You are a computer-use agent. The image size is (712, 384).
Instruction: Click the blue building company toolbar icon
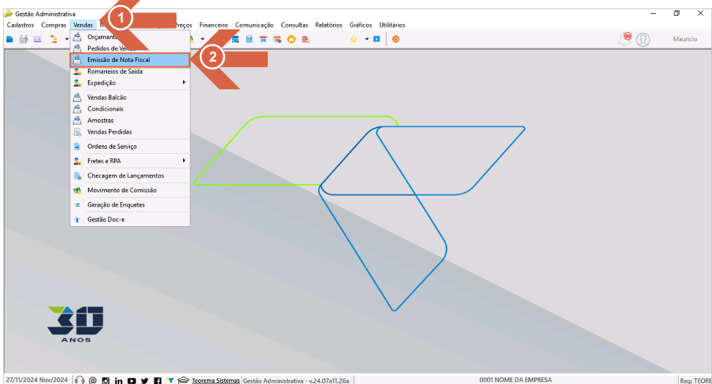[10, 39]
